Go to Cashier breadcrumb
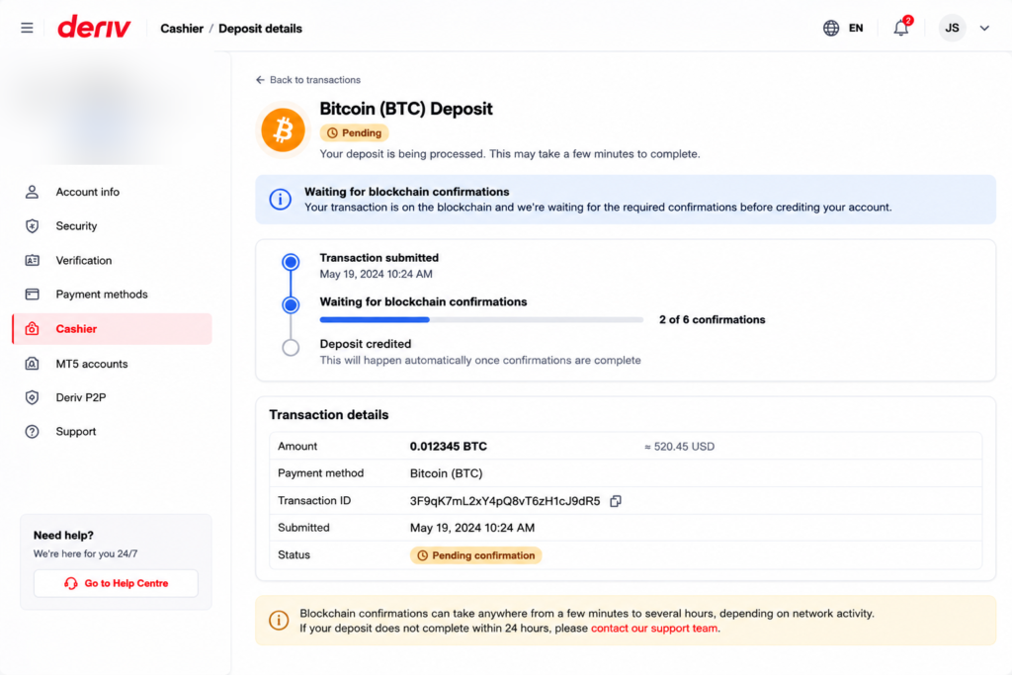Viewport: 1012px width, 675px height. [182, 29]
